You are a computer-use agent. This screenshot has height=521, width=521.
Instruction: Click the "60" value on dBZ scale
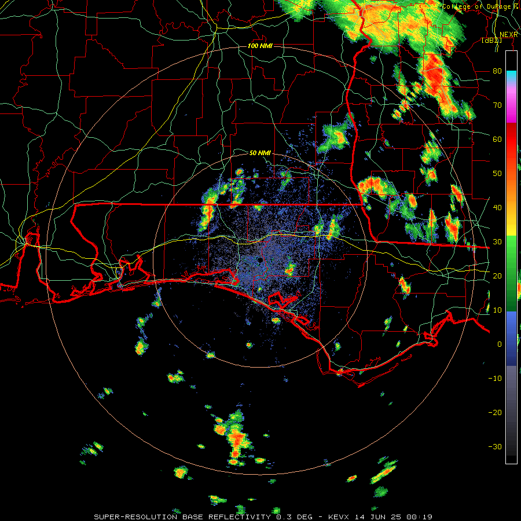(497, 139)
